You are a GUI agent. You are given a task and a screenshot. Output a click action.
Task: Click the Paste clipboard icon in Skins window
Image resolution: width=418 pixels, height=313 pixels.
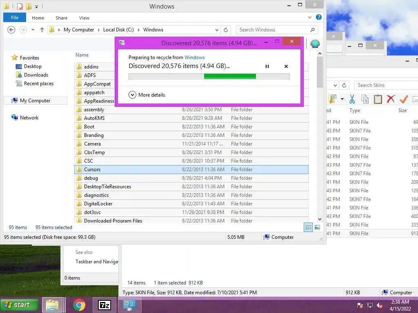click(x=378, y=99)
